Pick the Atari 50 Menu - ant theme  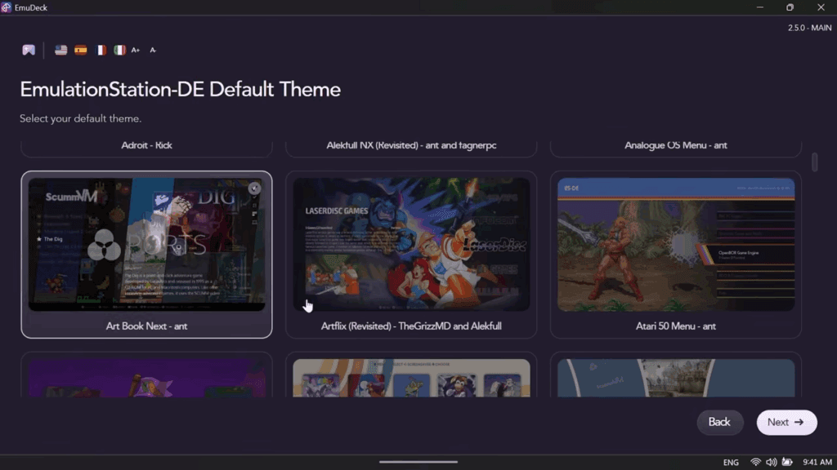click(675, 254)
